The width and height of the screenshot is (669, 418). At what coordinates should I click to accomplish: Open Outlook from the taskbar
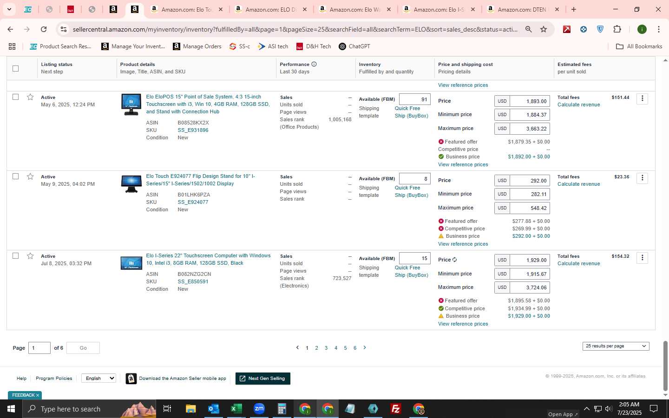point(213,409)
